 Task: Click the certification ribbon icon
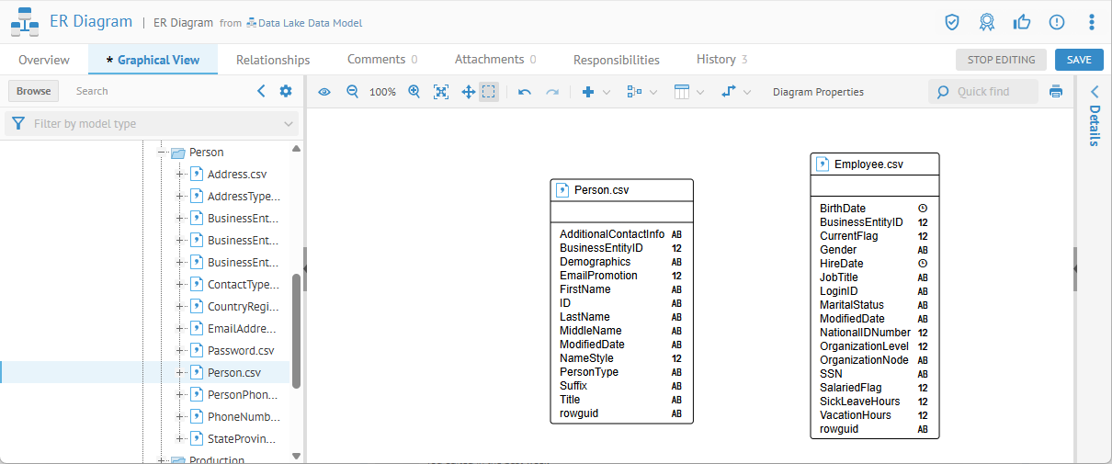(x=987, y=22)
